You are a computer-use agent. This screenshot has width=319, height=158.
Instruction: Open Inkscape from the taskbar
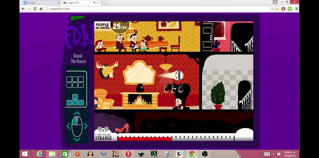(141, 154)
